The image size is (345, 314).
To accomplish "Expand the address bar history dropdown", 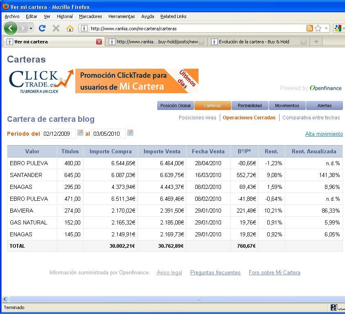I will click(x=326, y=28).
